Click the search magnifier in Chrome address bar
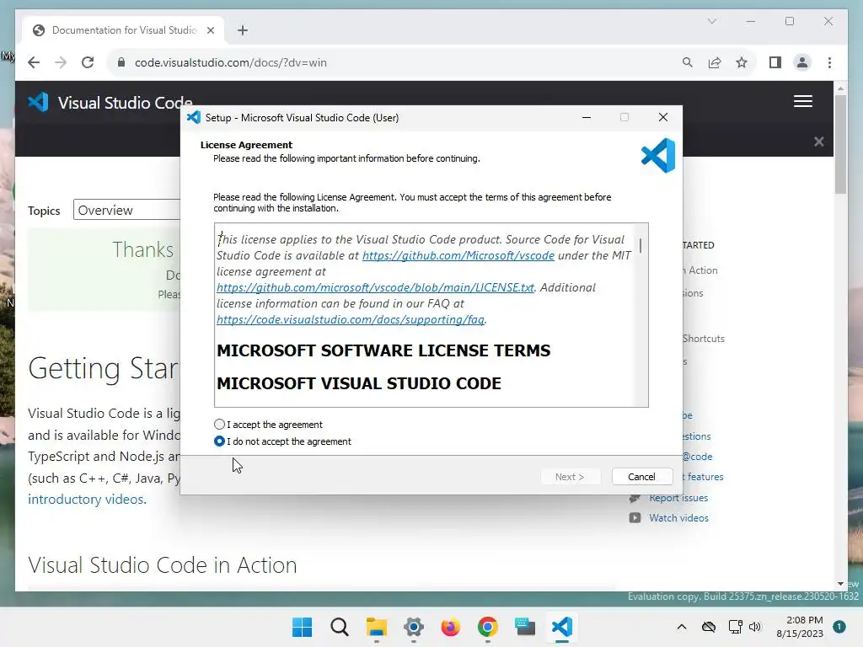 (688, 62)
